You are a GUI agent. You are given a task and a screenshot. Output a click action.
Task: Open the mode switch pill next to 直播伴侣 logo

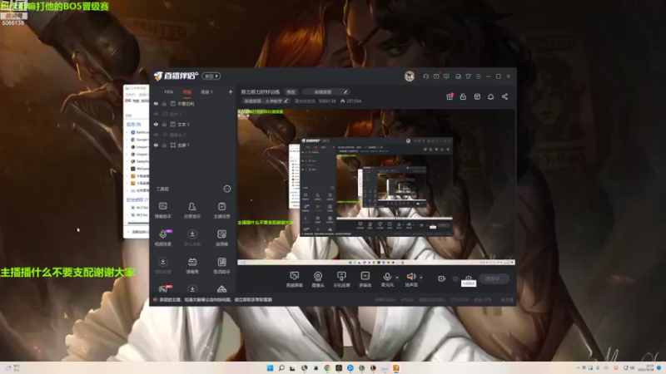tap(211, 76)
